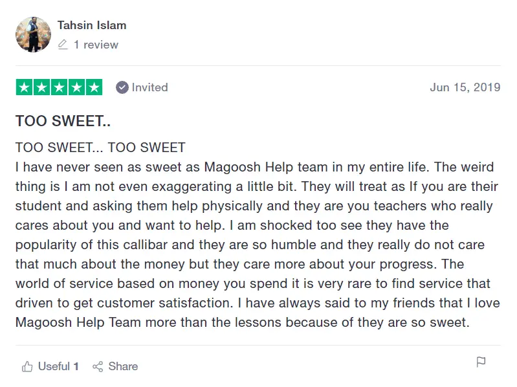Click the first green rating star
Screen dimensions: 517x387
[24, 87]
